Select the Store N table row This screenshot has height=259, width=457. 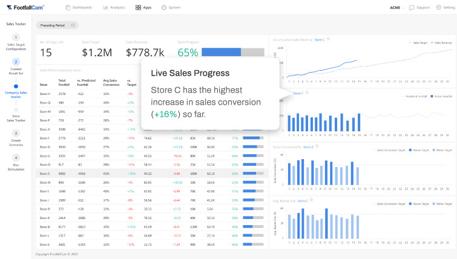click(x=152, y=182)
